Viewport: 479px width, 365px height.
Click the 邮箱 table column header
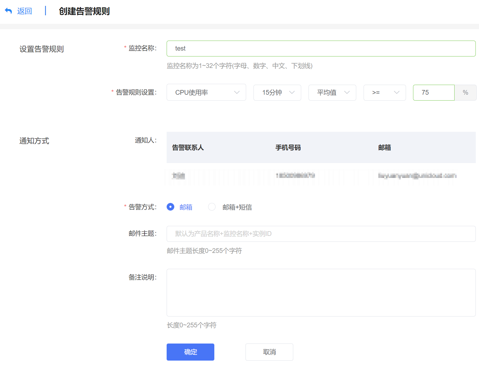pos(384,148)
